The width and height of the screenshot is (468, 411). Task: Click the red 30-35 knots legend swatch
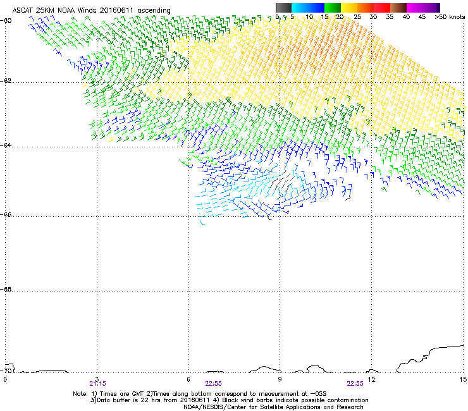tap(382, 8)
